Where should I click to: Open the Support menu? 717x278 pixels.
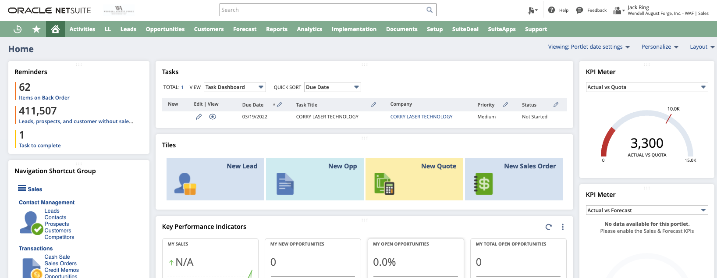pyautogui.click(x=536, y=29)
